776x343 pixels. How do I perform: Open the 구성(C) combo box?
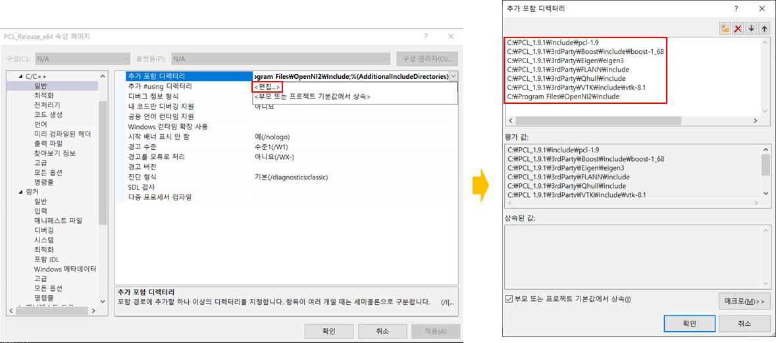point(83,59)
